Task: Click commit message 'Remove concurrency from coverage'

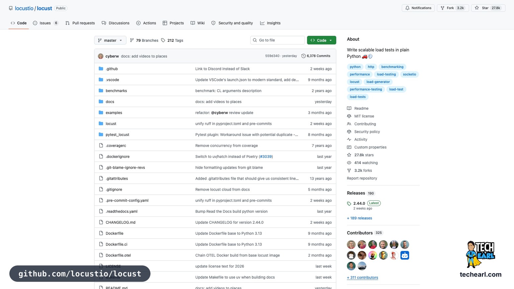Action: click(227, 146)
